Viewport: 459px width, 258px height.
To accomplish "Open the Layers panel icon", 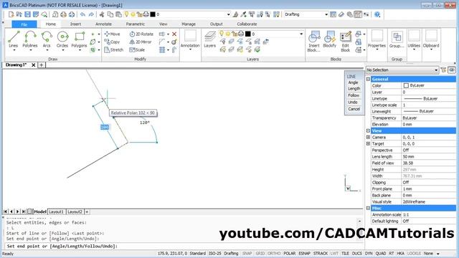I will 210,39.
